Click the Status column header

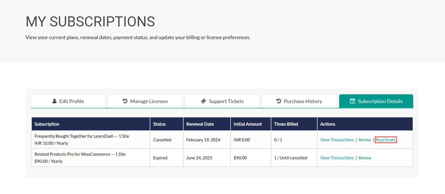click(159, 124)
